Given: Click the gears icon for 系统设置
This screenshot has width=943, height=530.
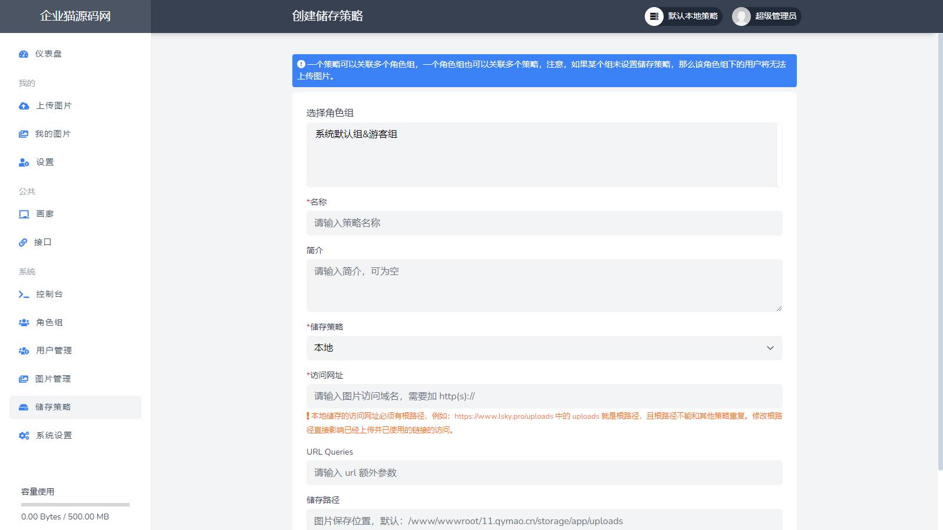Looking at the screenshot, I should point(24,436).
